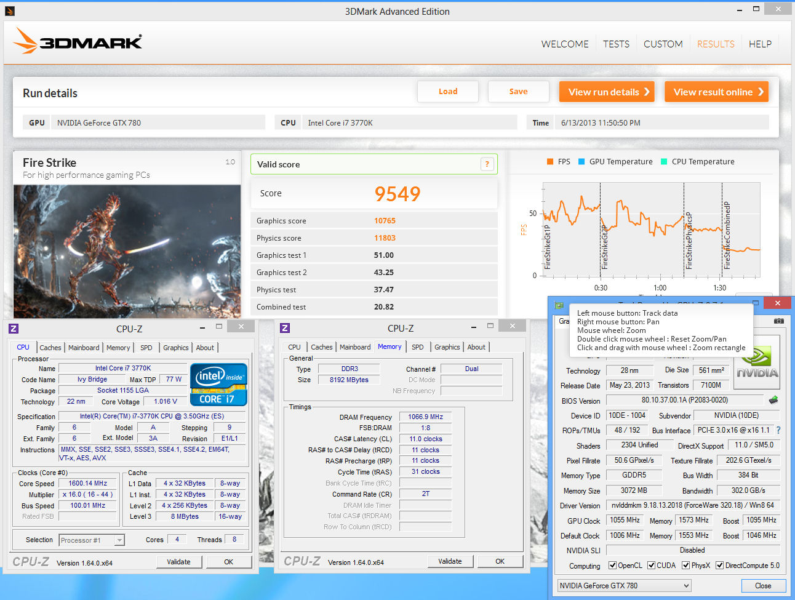Viewport: 795px width, 600px height.
Task: Click the Combined test value 20.82
Action: pos(384,307)
